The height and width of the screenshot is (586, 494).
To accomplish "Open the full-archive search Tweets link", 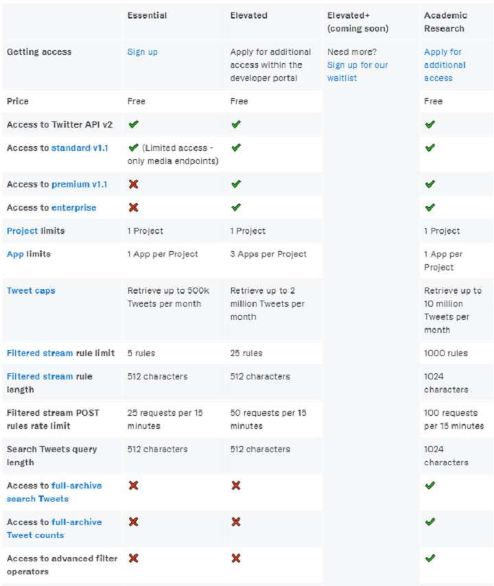I will 54,492.
